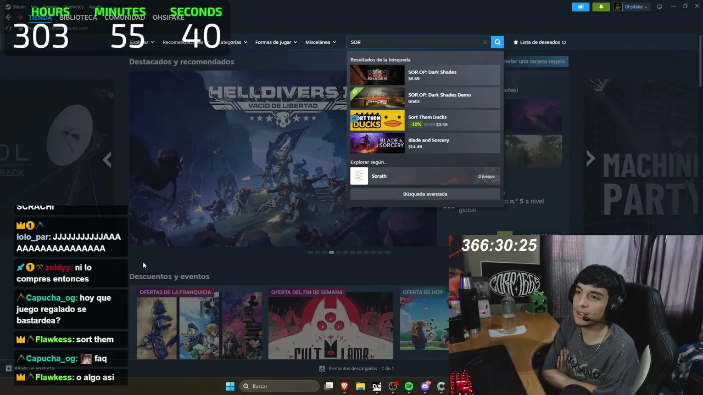Click the Blade & Sorcery thumbnail image
The width and height of the screenshot is (703, 395).
[377, 143]
